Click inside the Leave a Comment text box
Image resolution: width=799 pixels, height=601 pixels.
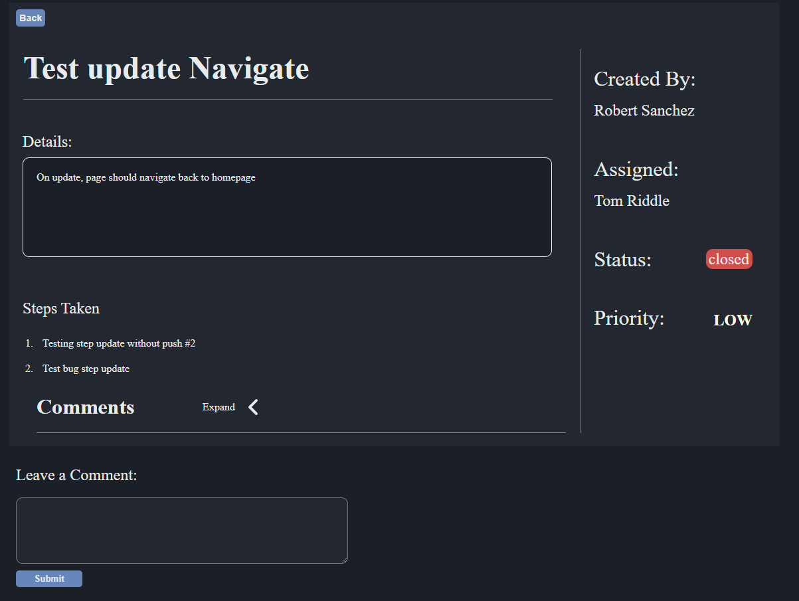pos(181,530)
